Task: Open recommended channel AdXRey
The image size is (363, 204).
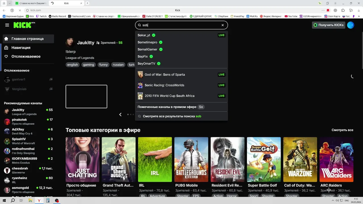Action: coord(28,131)
